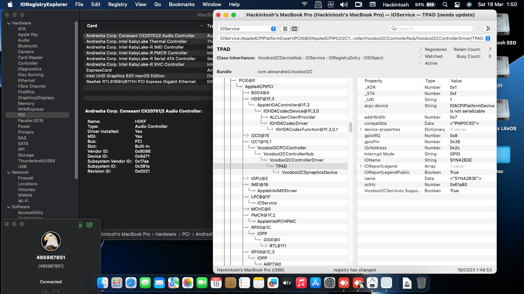Viewport: 524px width, 294px height.
Task: Switch to the list view layout in IORegistryExplorer
Action: (285, 29)
